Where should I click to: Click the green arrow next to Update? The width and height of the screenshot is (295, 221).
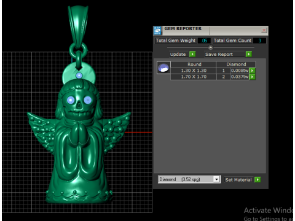(192, 54)
